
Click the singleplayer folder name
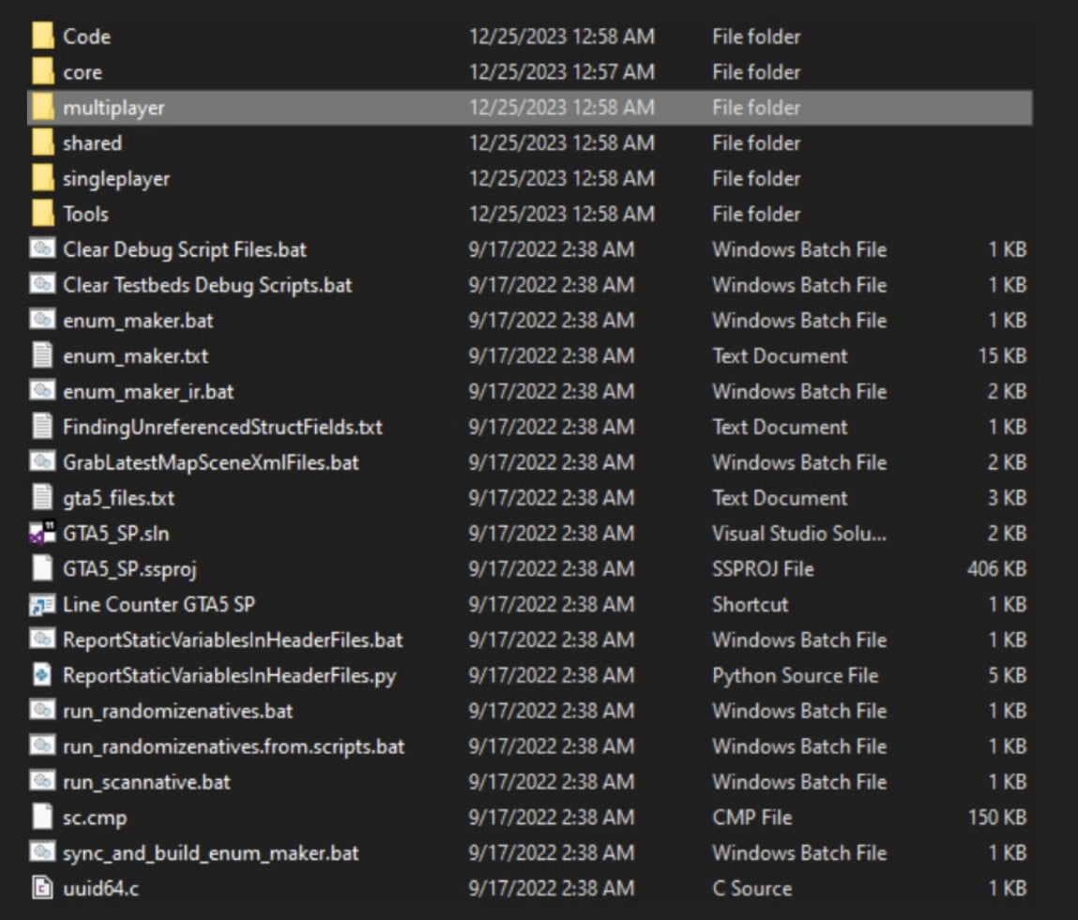click(116, 178)
